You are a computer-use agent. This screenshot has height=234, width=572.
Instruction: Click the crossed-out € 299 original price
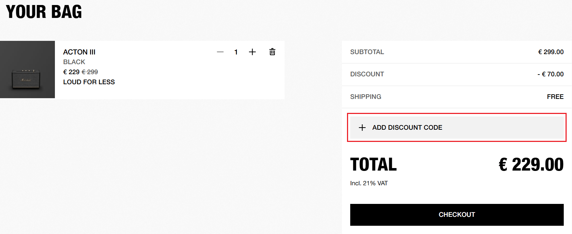(90, 72)
